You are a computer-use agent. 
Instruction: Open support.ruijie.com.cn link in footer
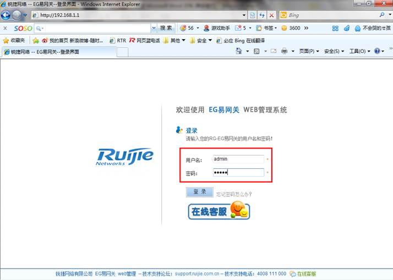[x=197, y=273]
